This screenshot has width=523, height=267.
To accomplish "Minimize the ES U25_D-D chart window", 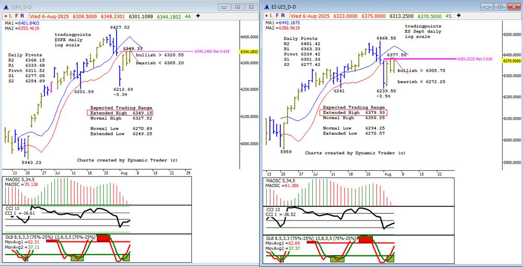I will pos(486,7).
